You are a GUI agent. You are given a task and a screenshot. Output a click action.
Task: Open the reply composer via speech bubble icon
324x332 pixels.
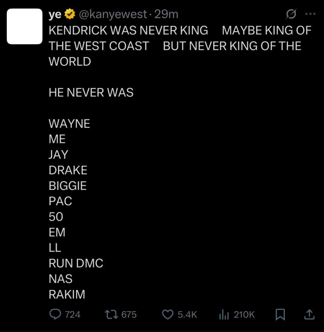point(55,314)
